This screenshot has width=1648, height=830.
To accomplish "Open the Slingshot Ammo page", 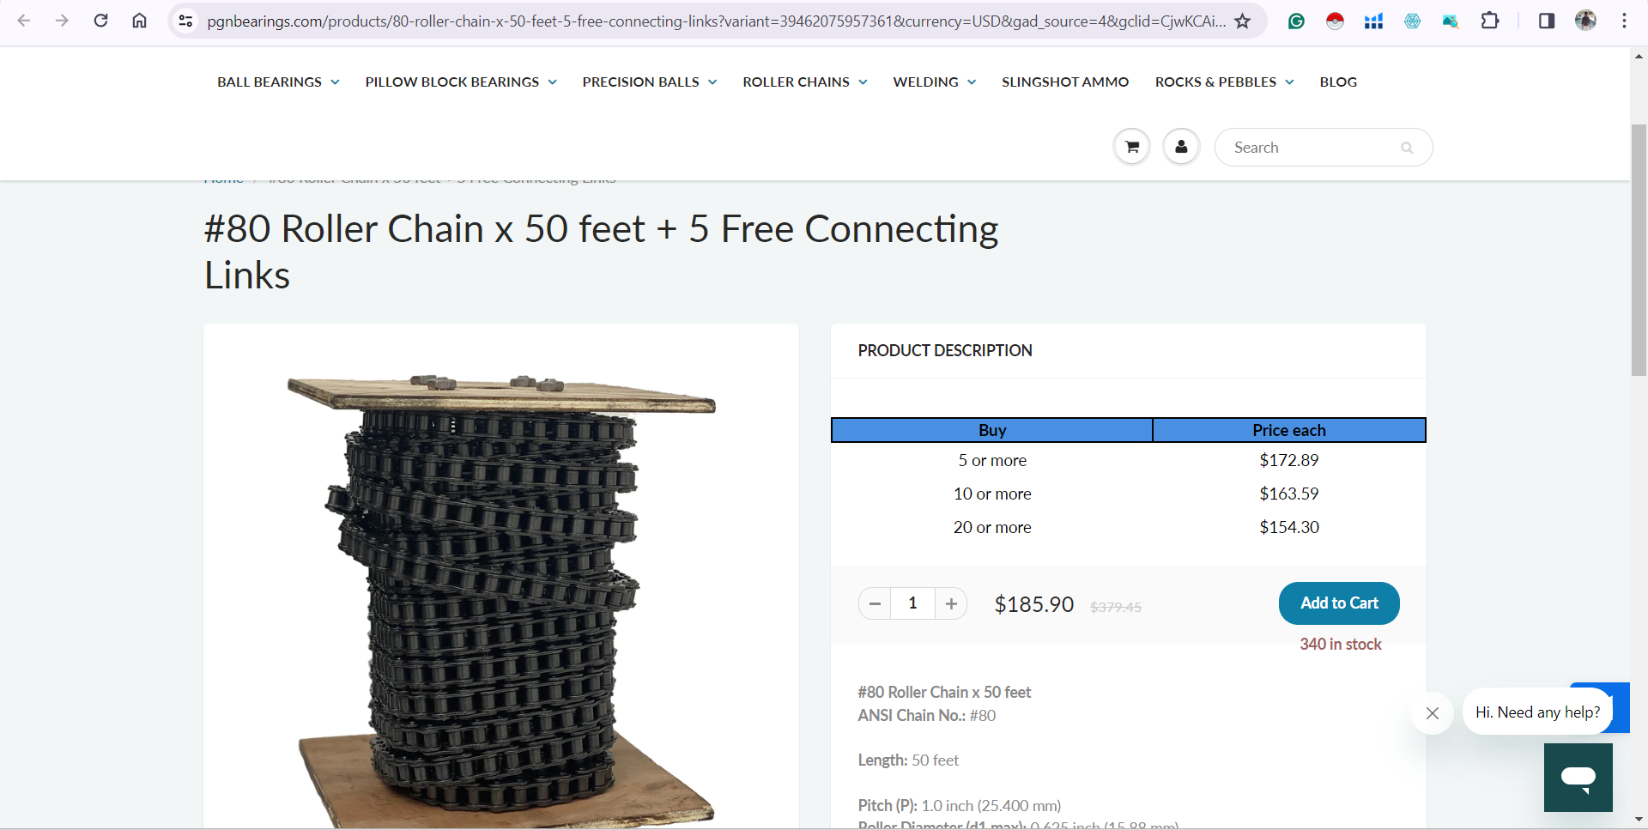I will [x=1065, y=82].
